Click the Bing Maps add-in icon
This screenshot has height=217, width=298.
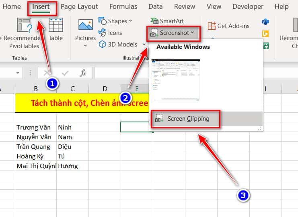pyautogui.click(x=265, y=34)
